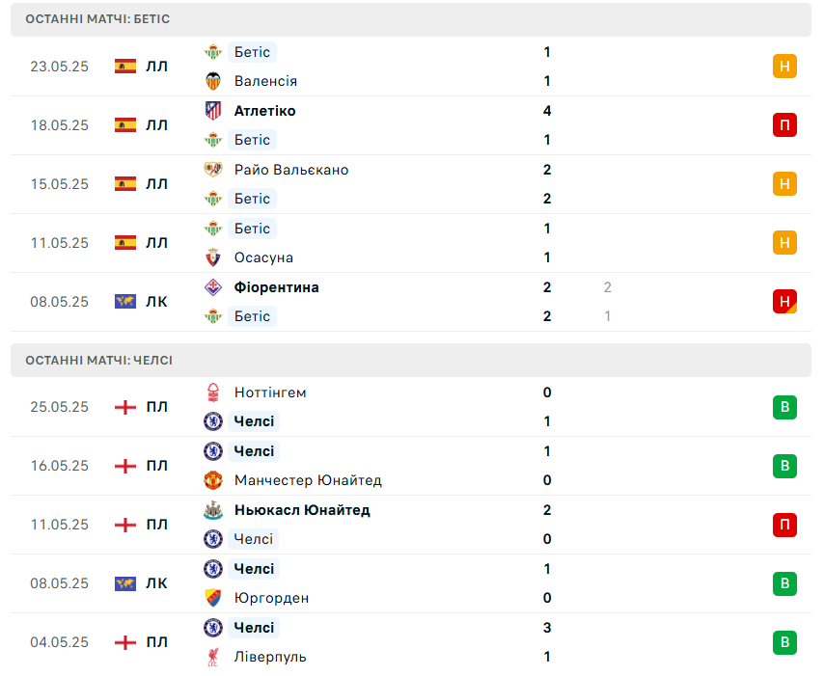Select the Останні матчі: Челсі header

(x=411, y=361)
